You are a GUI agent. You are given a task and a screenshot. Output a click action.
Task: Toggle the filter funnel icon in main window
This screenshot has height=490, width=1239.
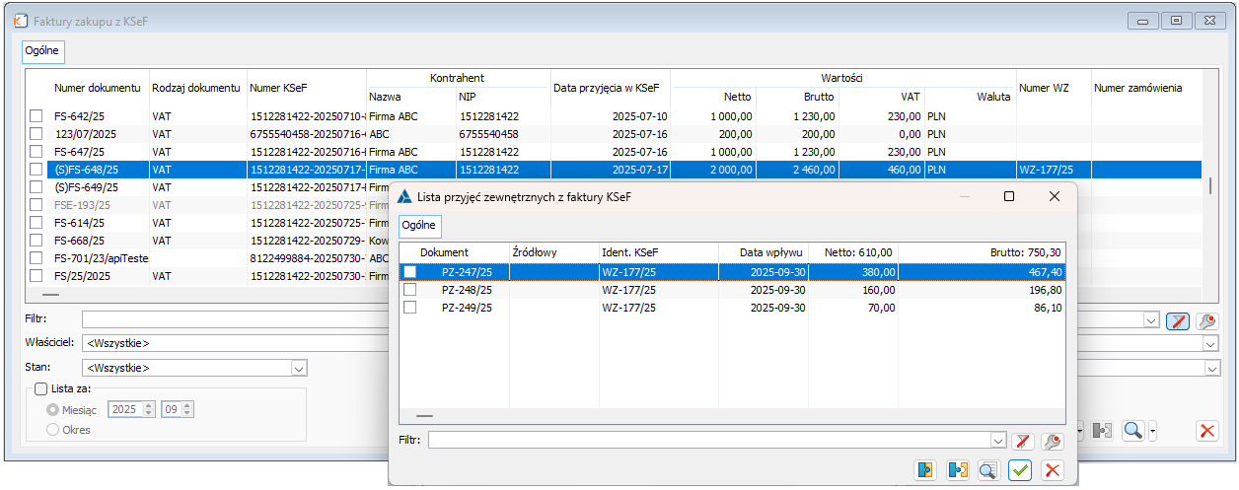[x=1176, y=320]
